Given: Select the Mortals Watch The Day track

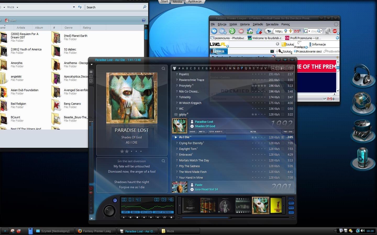Looking at the screenshot, I should [232, 160].
